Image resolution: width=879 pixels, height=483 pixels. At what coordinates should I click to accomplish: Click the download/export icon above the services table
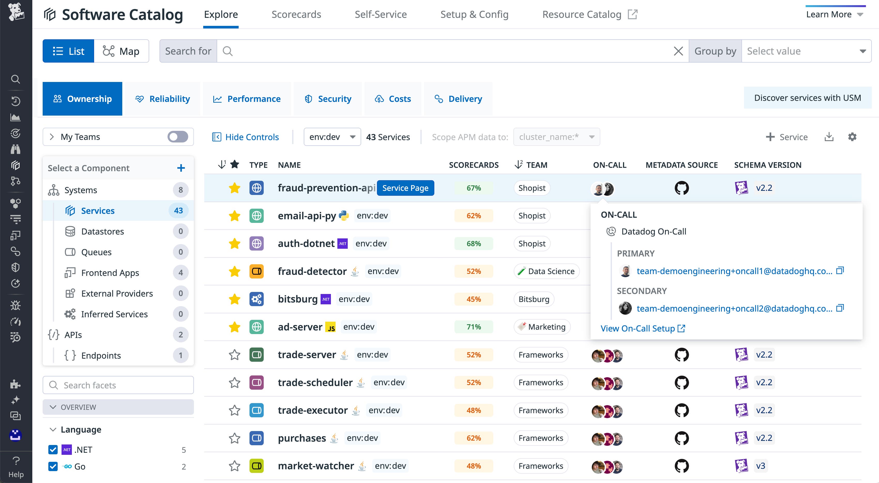click(829, 137)
